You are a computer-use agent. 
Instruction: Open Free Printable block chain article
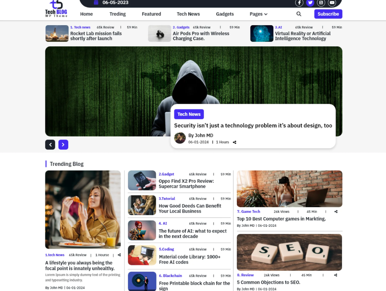point(195,286)
